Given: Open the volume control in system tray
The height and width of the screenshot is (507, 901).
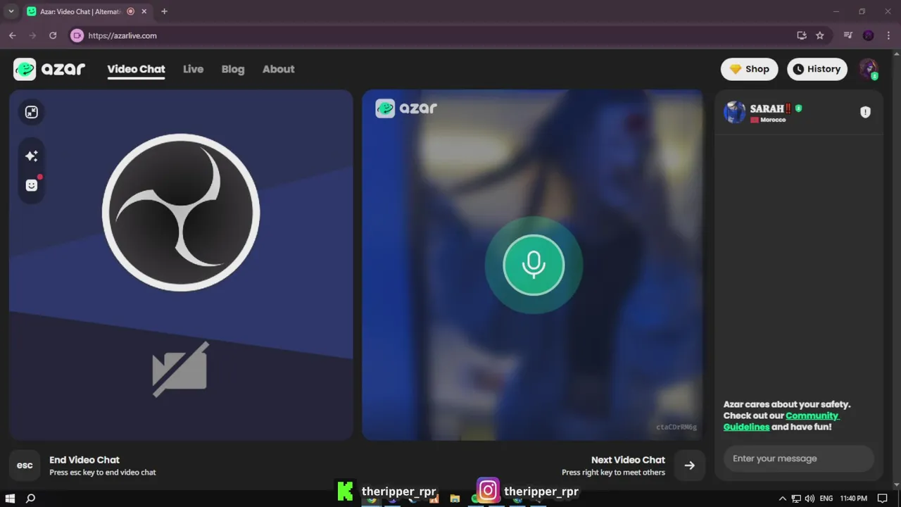Looking at the screenshot, I should click(809, 499).
